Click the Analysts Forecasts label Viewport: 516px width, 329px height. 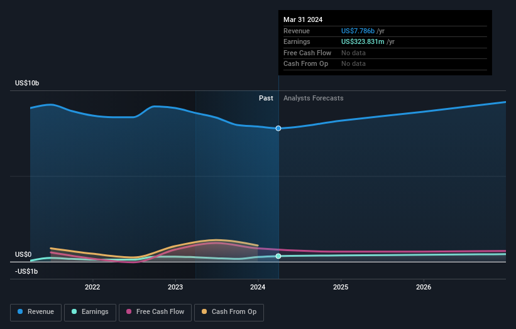pos(313,99)
